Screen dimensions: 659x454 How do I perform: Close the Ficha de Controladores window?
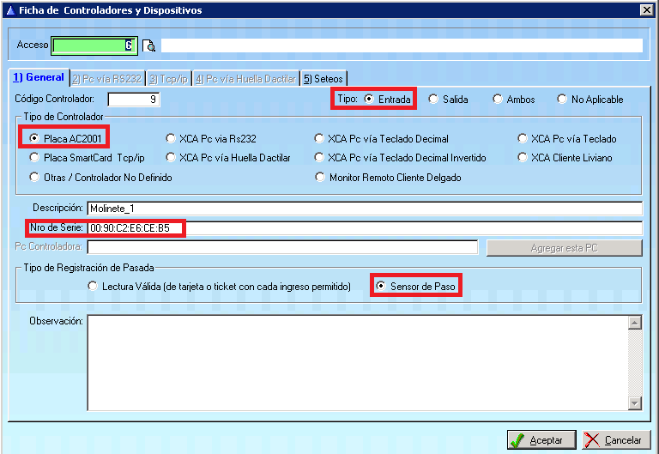click(x=646, y=9)
